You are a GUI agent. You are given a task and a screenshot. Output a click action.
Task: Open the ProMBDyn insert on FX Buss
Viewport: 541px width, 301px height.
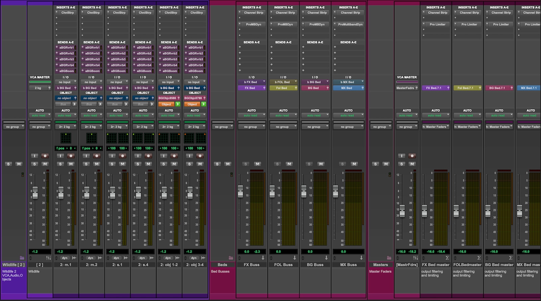click(x=253, y=24)
